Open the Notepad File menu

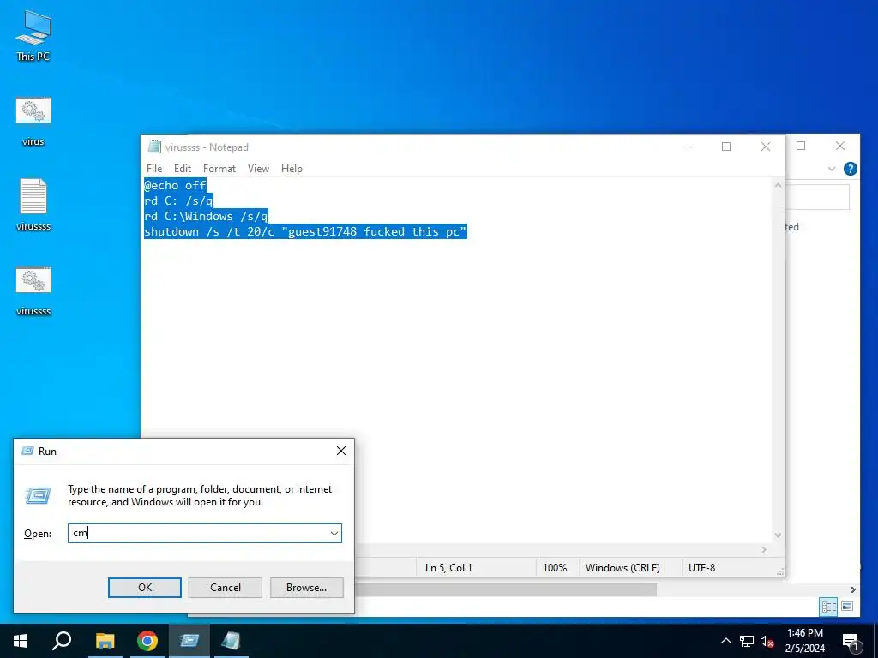(x=154, y=169)
